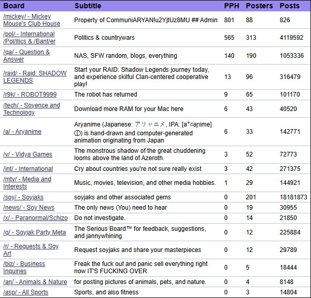Image resolution: width=311 pixels, height=298 pixels.
Task: Click the Board column header
Action: pos(14,6)
